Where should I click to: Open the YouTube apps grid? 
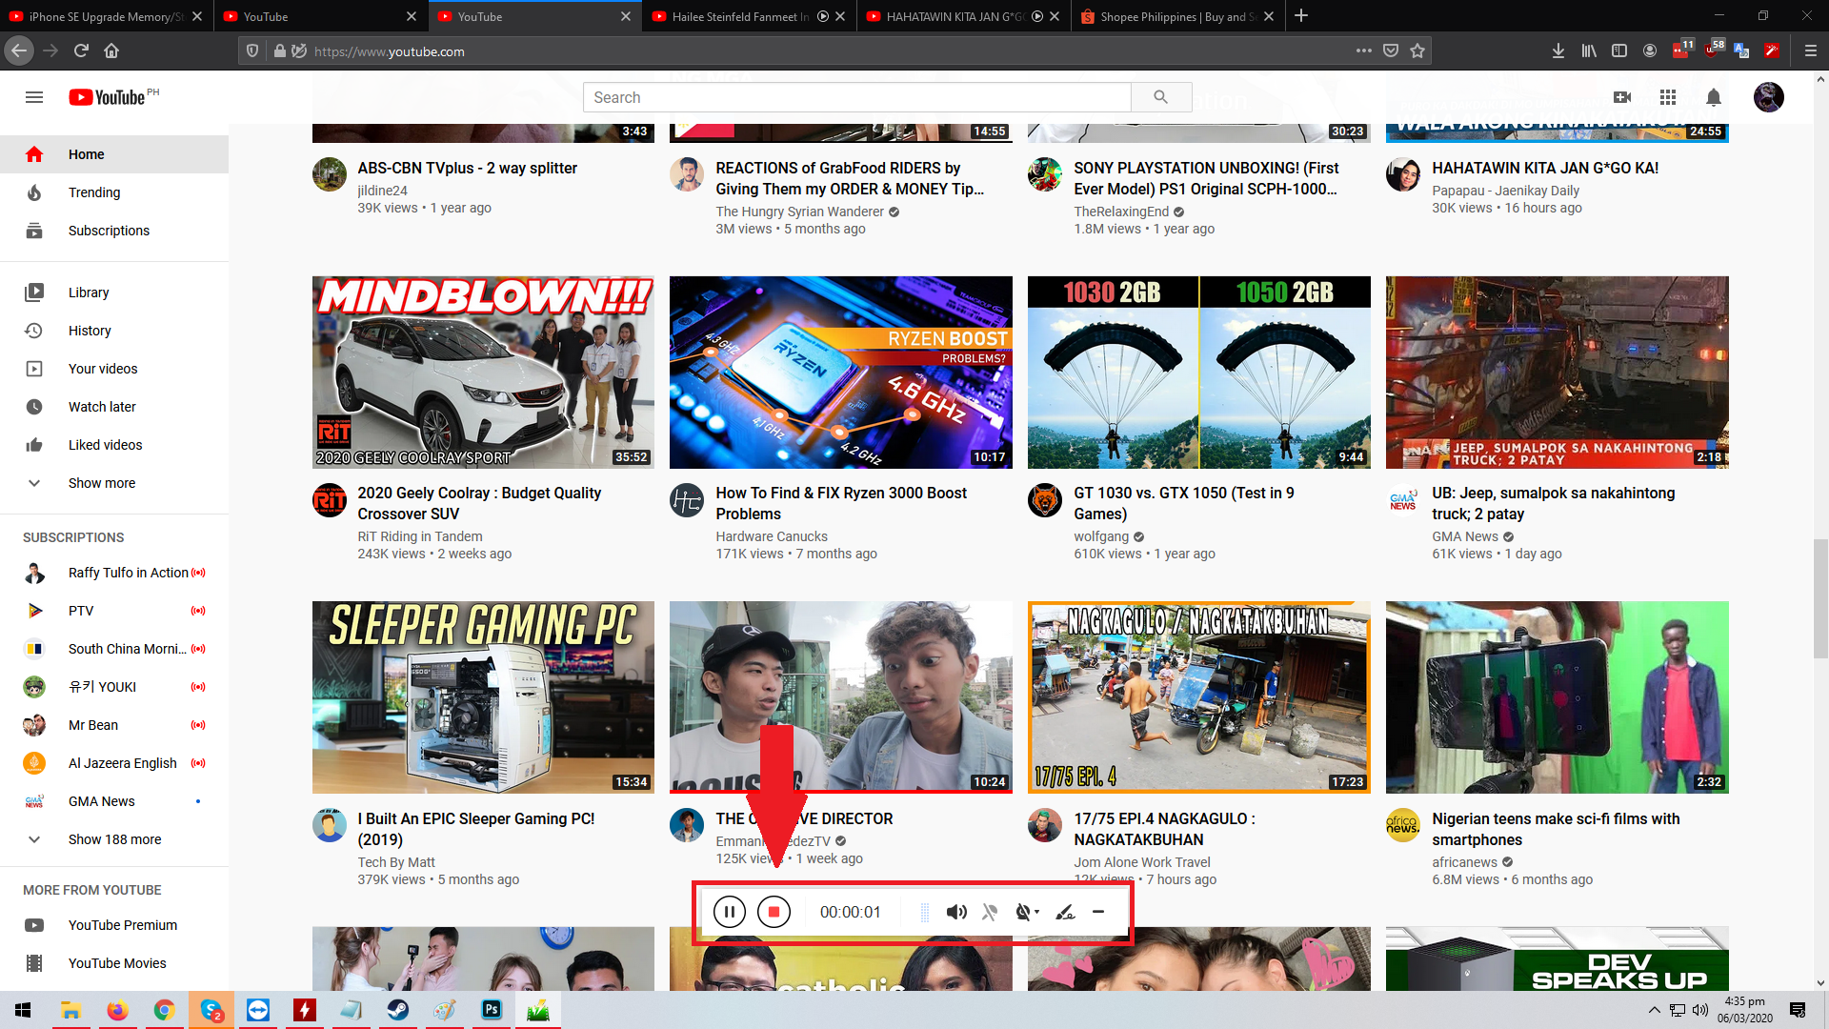pos(1667,97)
